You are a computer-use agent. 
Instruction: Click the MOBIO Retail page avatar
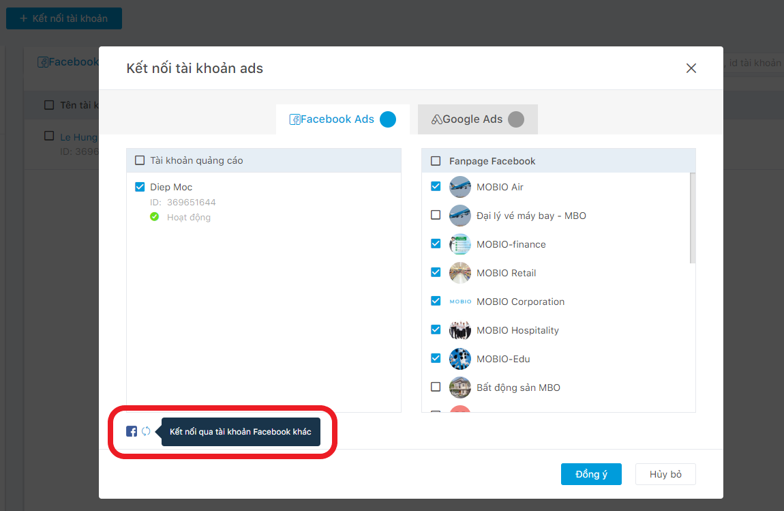coord(460,273)
